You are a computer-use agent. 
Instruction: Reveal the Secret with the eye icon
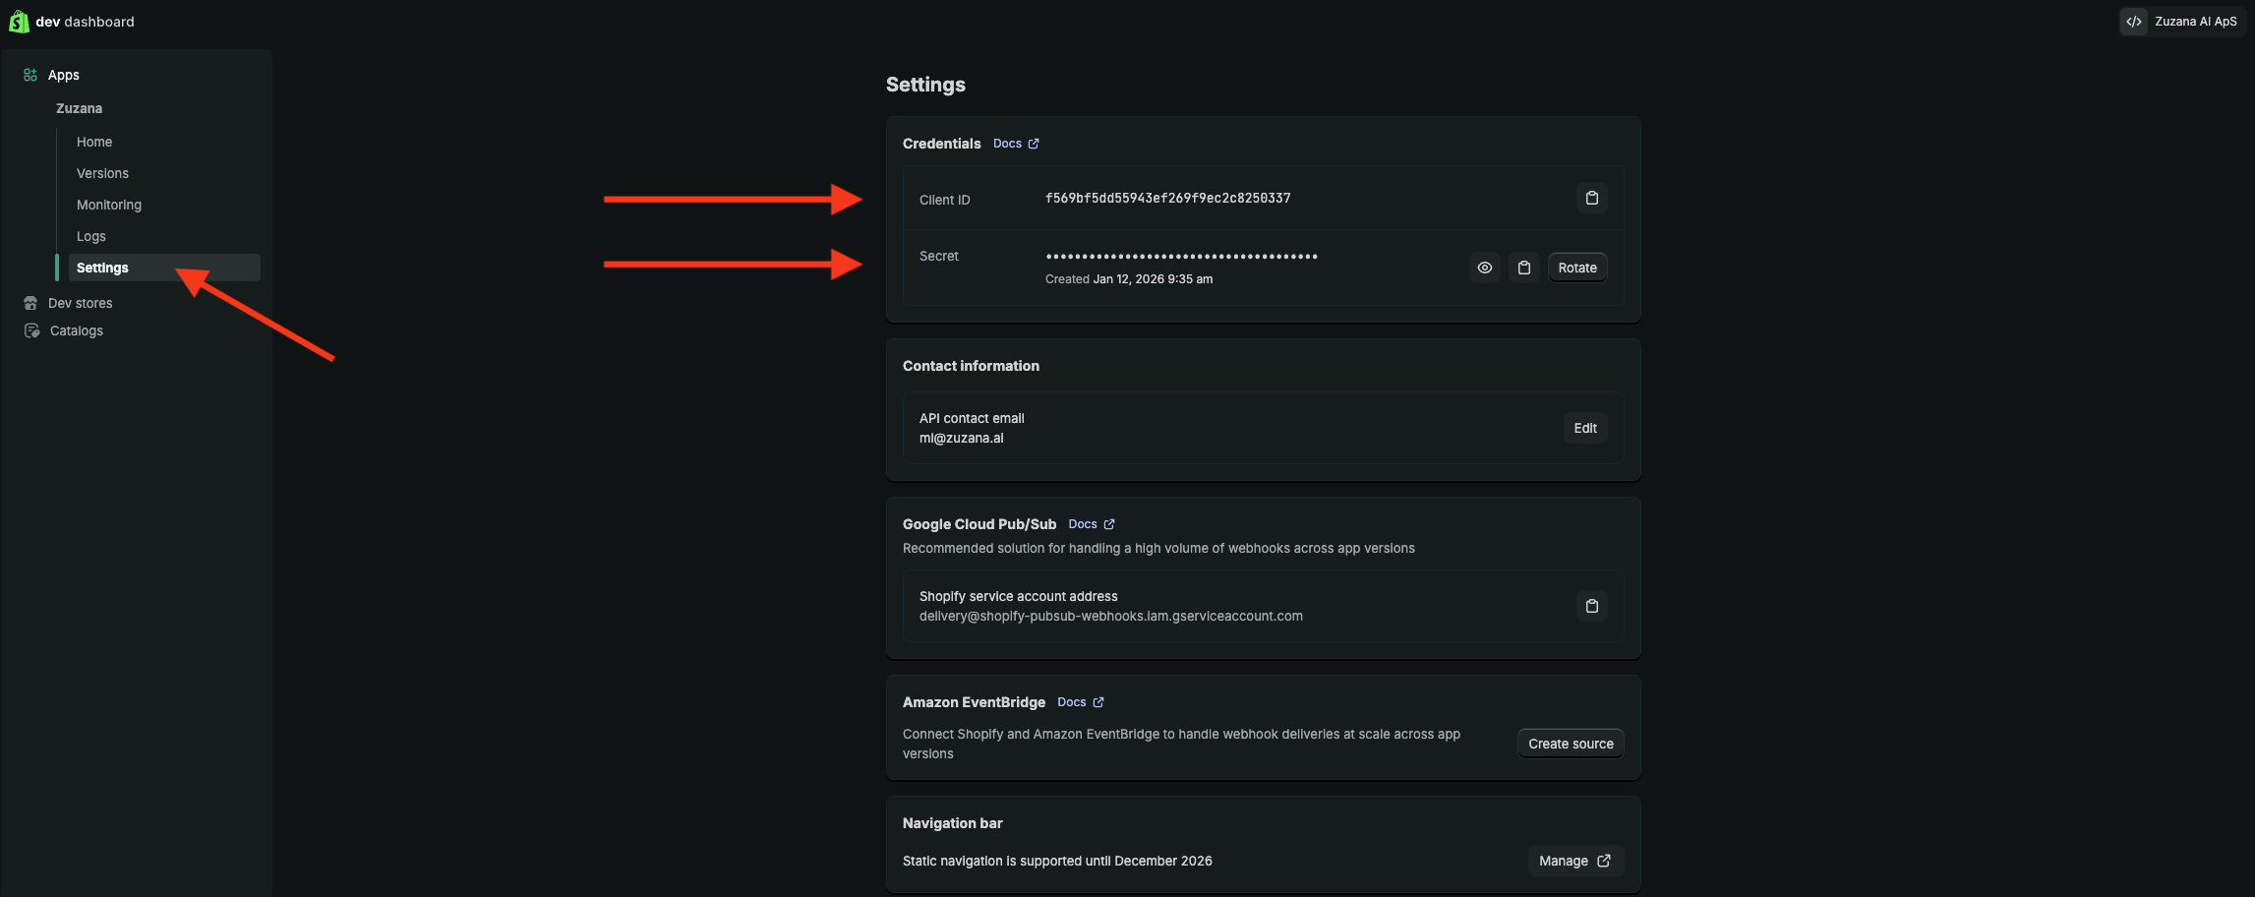click(x=1484, y=268)
